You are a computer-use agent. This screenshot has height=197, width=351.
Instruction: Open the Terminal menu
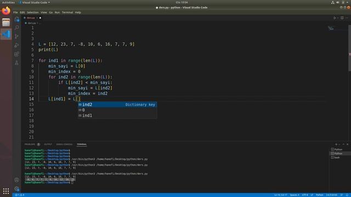67,13
